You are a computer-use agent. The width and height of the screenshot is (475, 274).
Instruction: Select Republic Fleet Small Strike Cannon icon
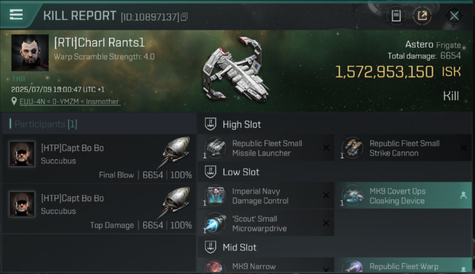(x=352, y=148)
